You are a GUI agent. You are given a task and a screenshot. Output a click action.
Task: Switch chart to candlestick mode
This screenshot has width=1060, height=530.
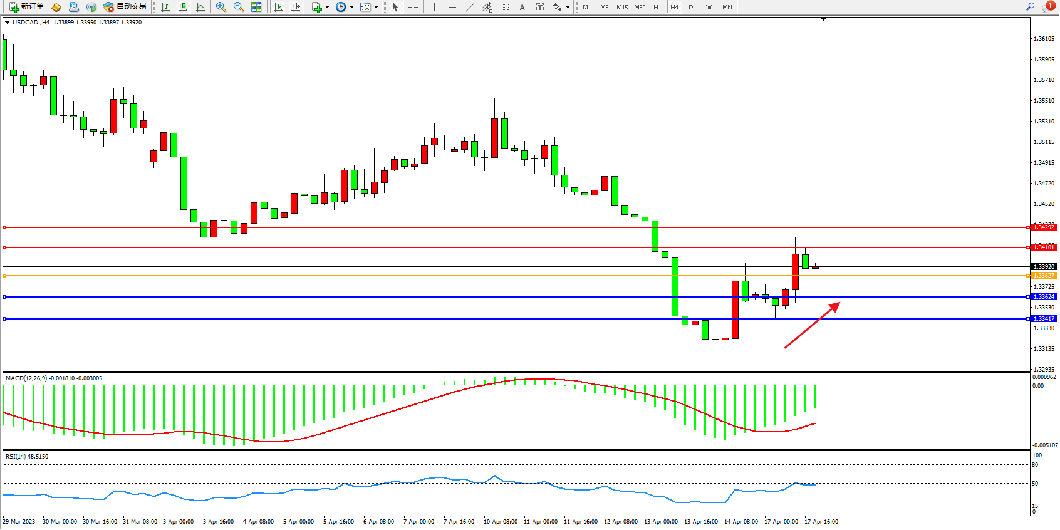click(183, 7)
